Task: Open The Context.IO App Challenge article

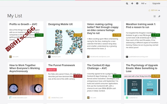Action: pyautogui.click(x=99, y=67)
